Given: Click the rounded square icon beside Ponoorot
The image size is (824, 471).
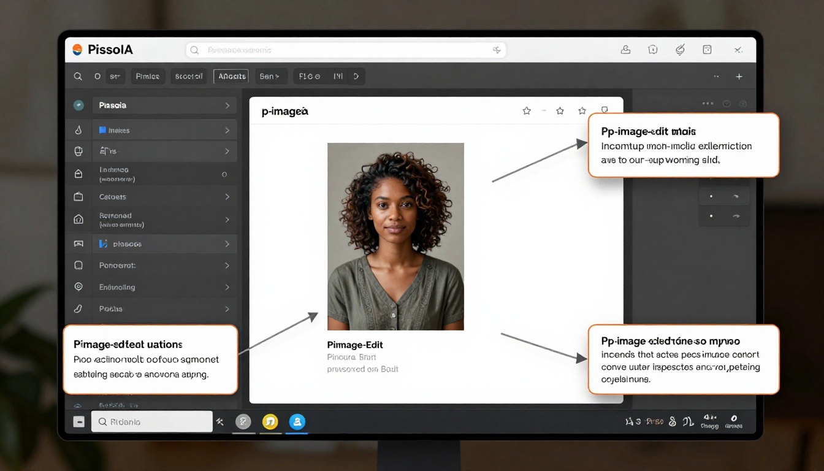Looking at the screenshot, I should [78, 266].
